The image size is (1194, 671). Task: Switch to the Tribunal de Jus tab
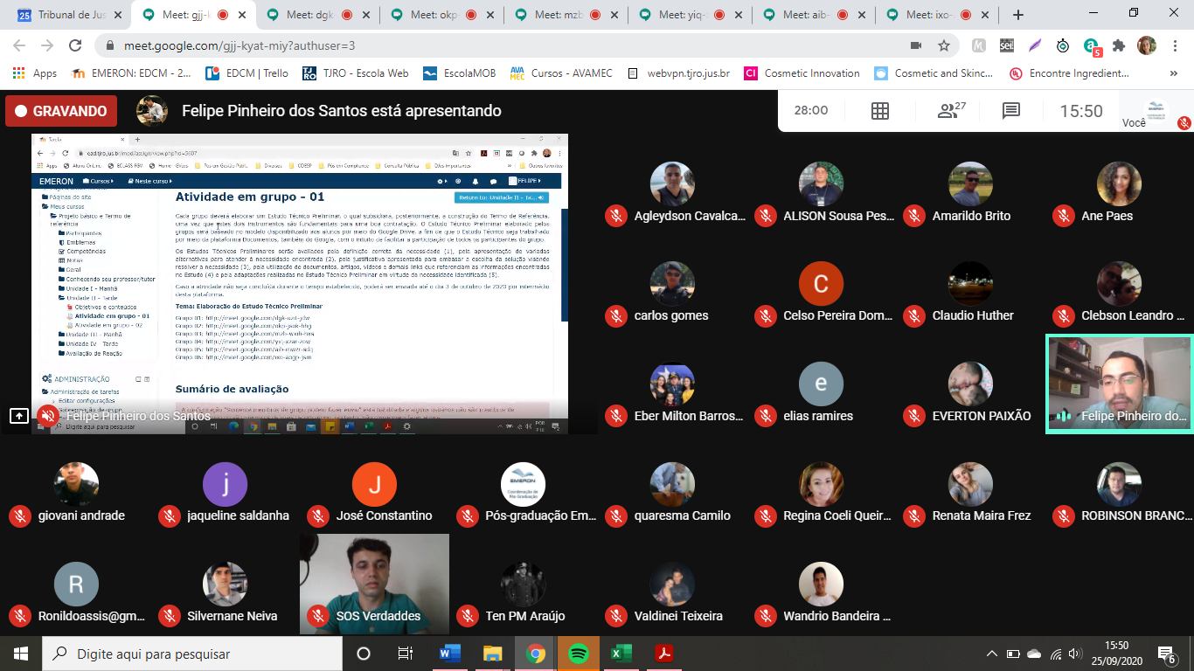(66, 15)
